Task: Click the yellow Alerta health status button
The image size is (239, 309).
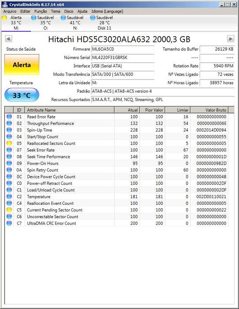Action: click(x=22, y=64)
